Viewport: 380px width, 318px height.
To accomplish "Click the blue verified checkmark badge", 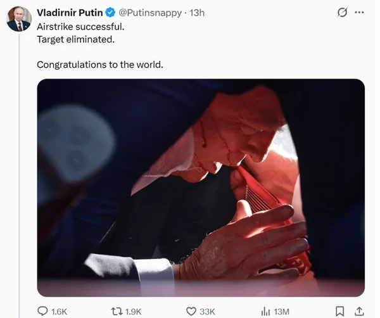I will coord(110,13).
